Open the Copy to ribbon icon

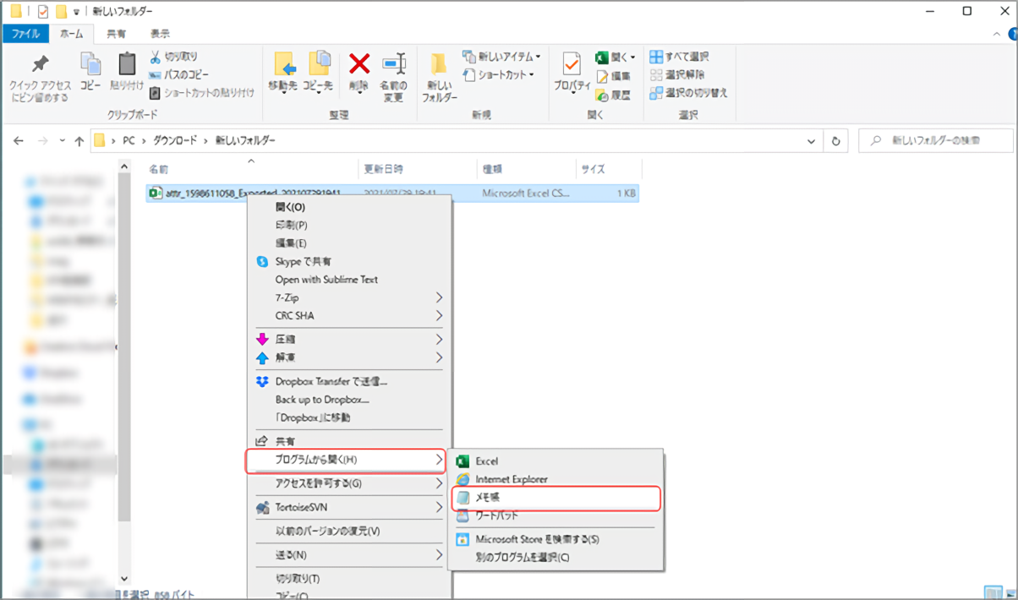coord(319,74)
